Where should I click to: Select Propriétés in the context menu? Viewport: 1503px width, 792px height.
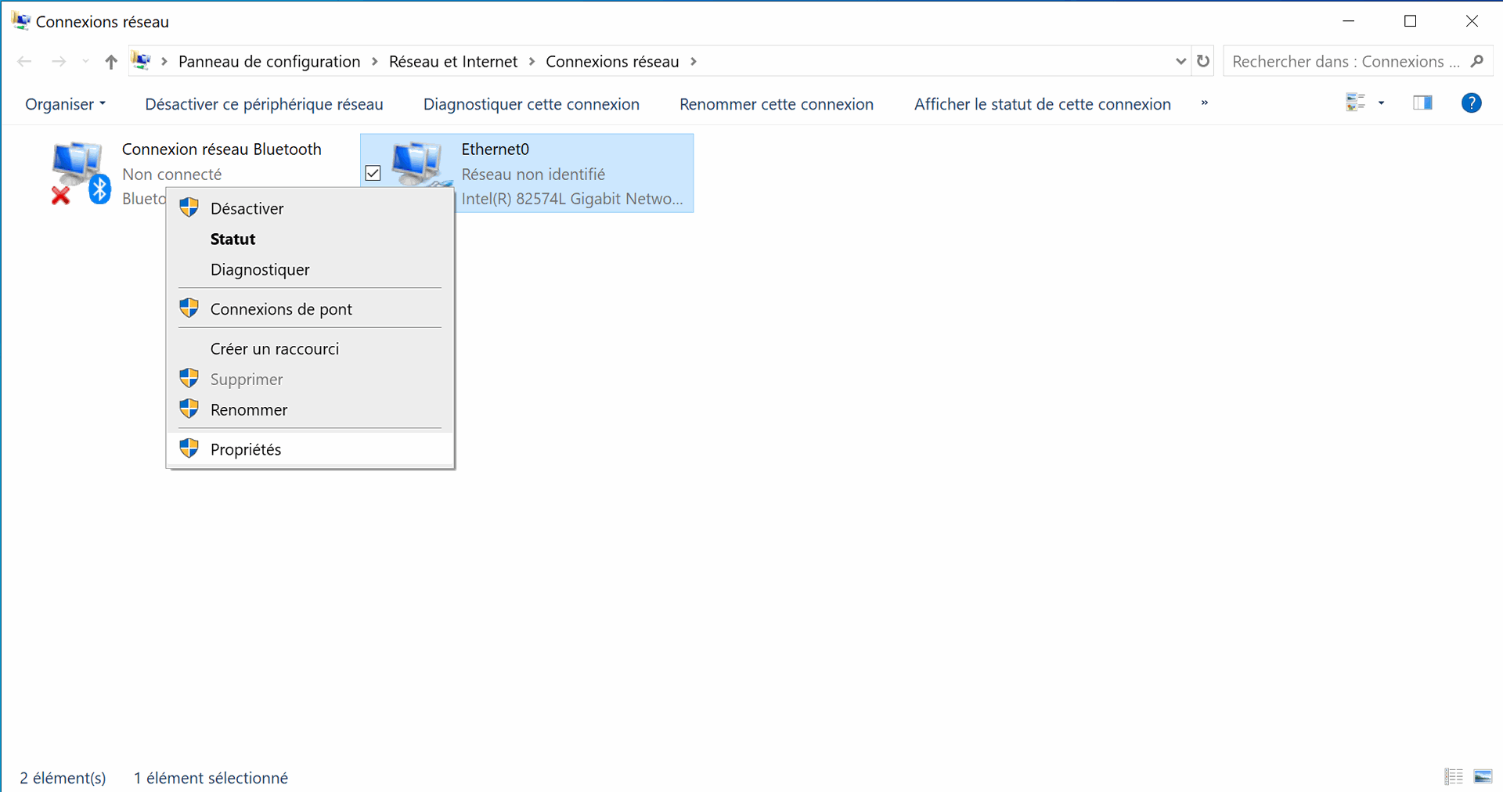pyautogui.click(x=246, y=449)
